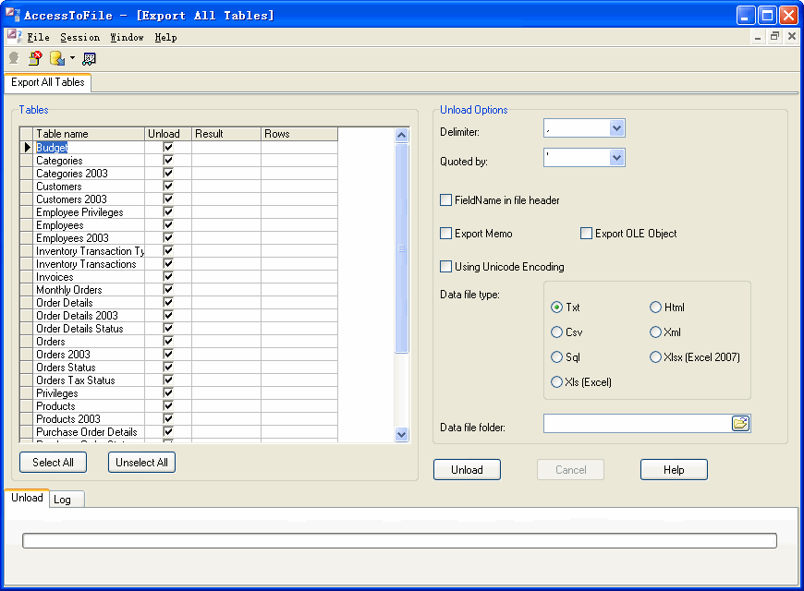Switch to the Export All Tables tab
Screen dimensions: 804x591
48,82
